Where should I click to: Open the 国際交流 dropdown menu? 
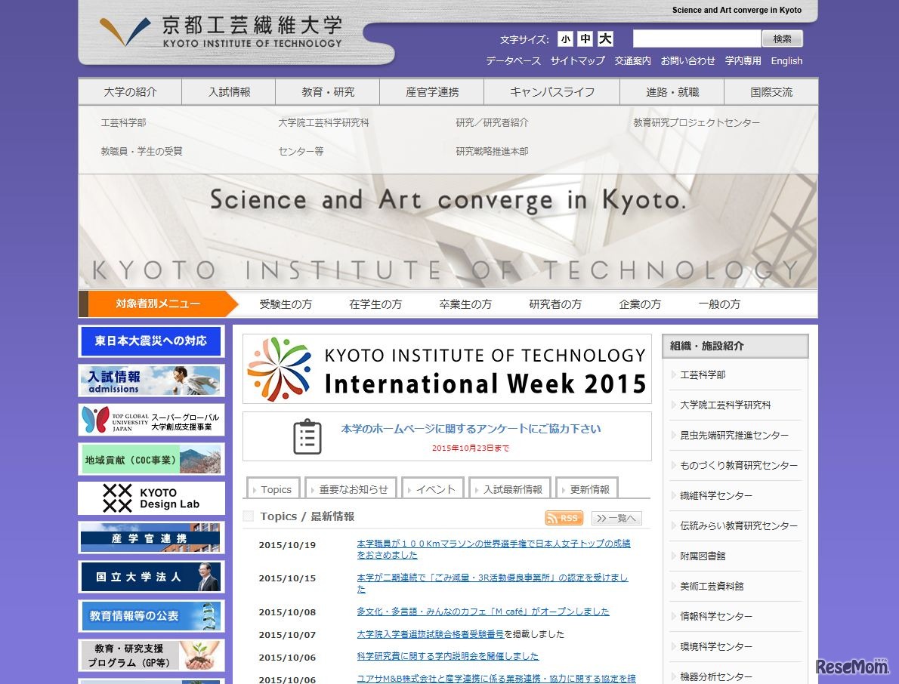[x=771, y=91]
